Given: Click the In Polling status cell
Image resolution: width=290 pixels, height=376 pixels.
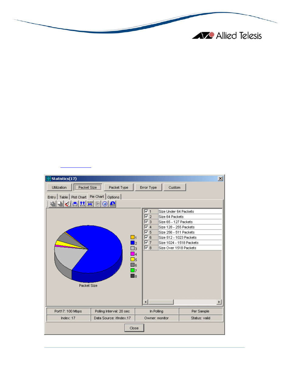Looking at the screenshot, I should coord(157,311).
